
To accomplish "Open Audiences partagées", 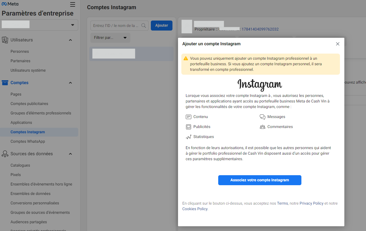I will tap(29, 222).
